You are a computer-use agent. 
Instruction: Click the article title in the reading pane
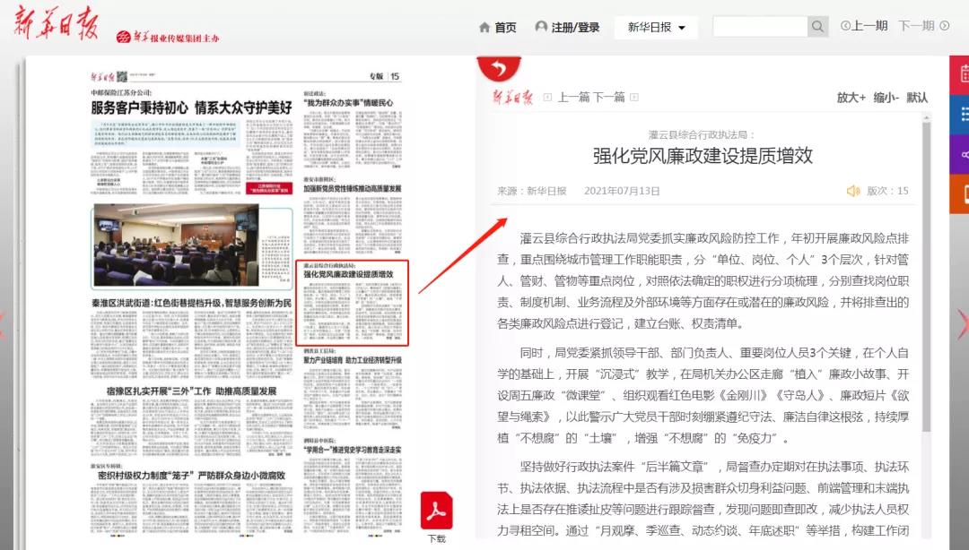point(703,156)
